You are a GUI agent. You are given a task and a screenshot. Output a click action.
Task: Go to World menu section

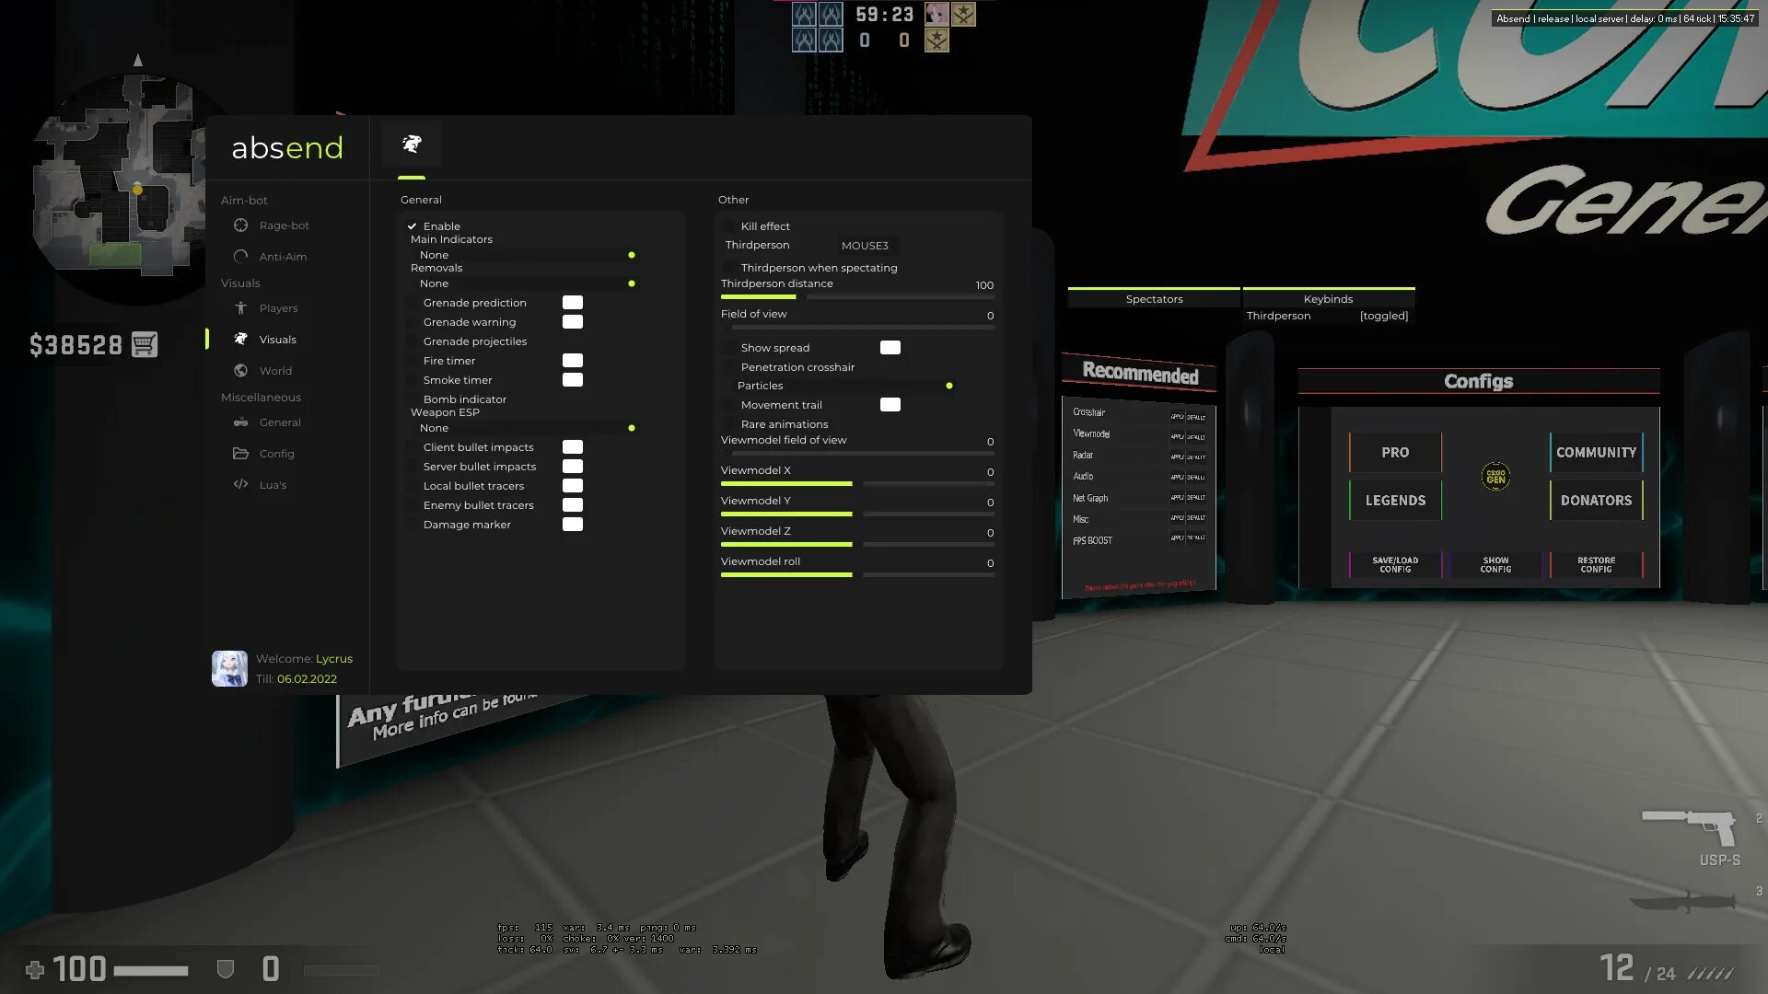(x=275, y=371)
